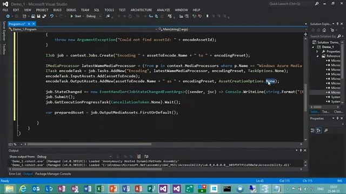Open the Error List tab

point(15,174)
